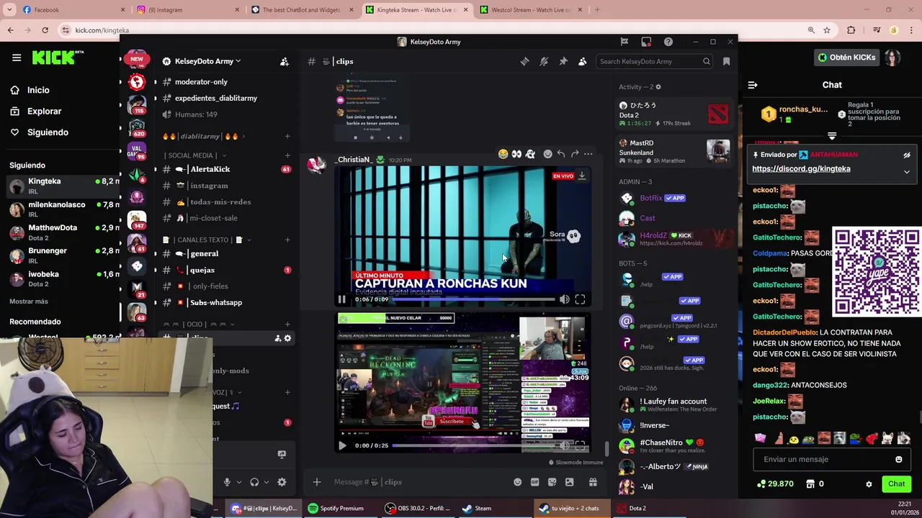
Task: Add channel to diablitarmy category
Action: [287, 136]
